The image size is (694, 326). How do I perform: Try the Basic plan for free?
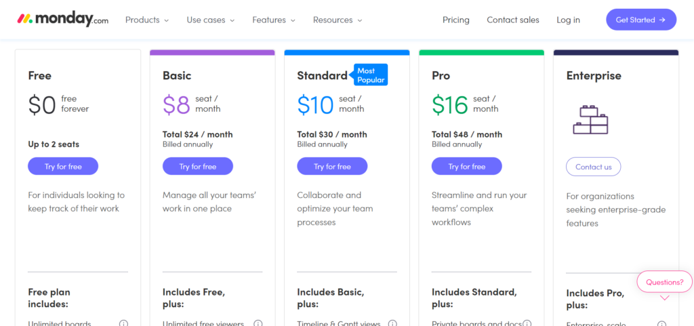pyautogui.click(x=198, y=166)
